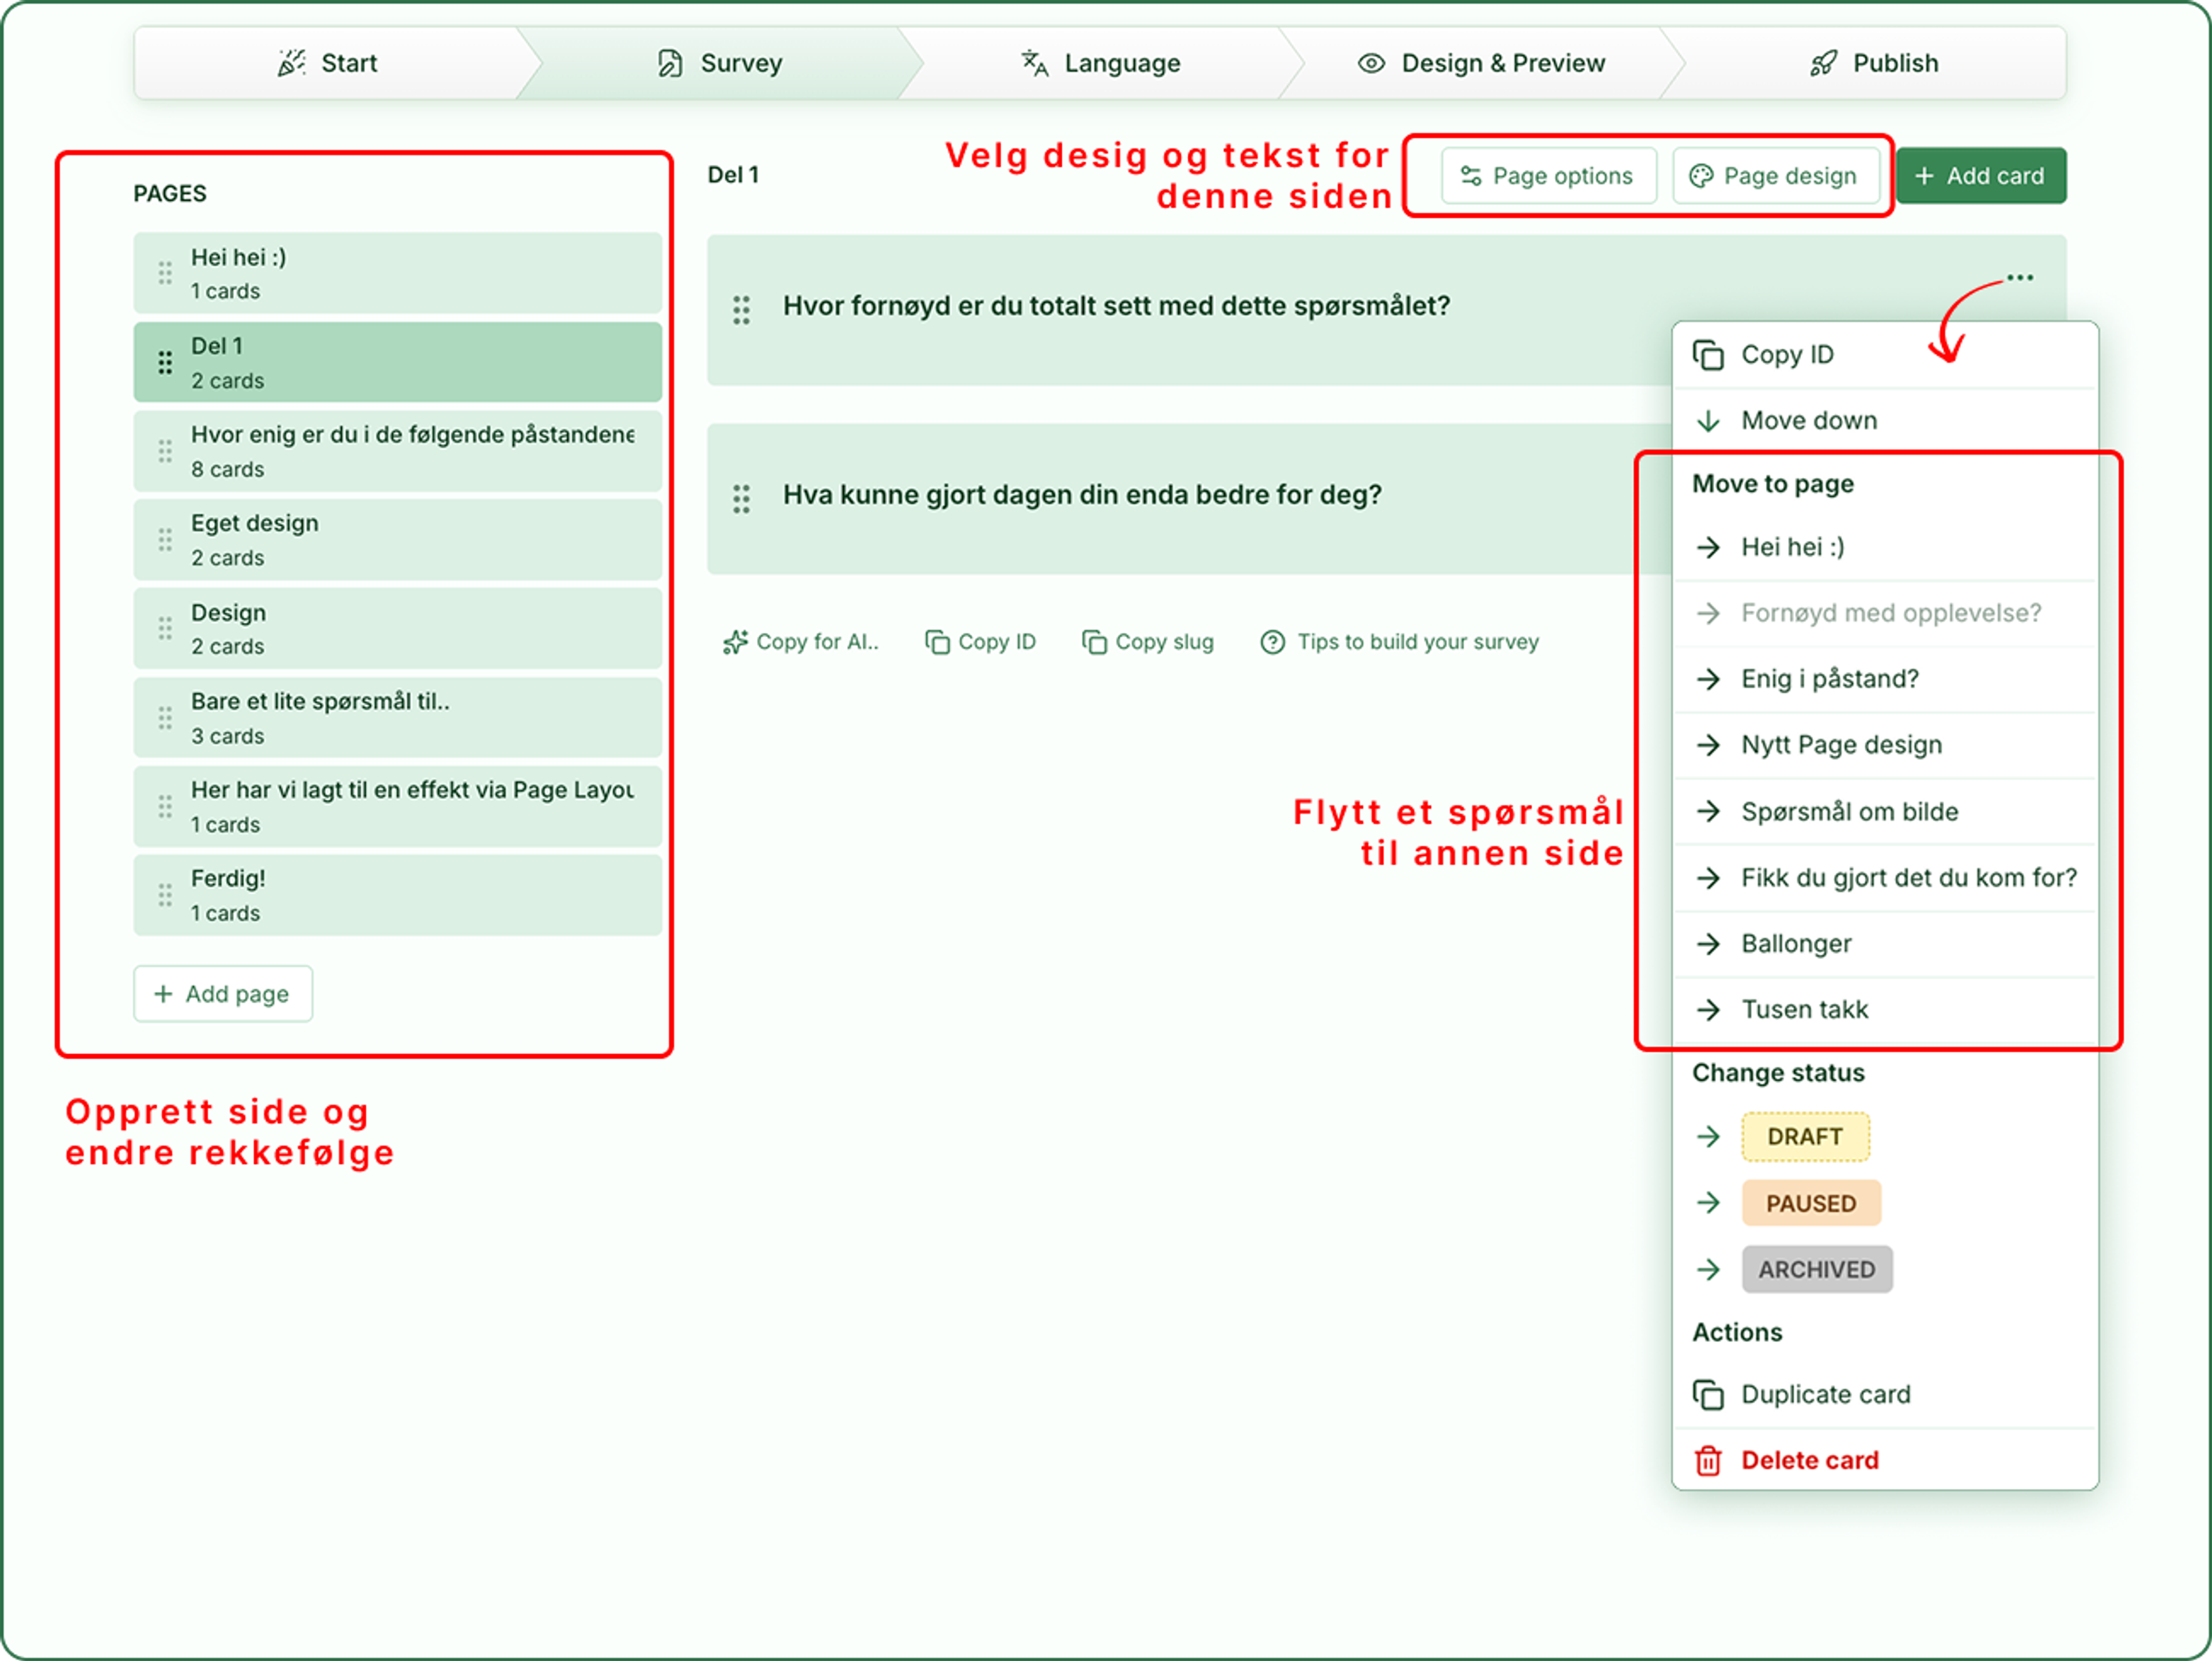Click the copy icon next to Duplicate card

click(1708, 1394)
